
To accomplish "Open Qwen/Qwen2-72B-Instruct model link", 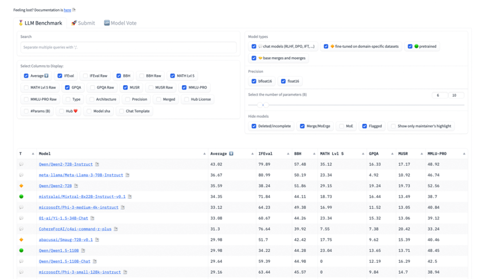I will tap(66, 165).
